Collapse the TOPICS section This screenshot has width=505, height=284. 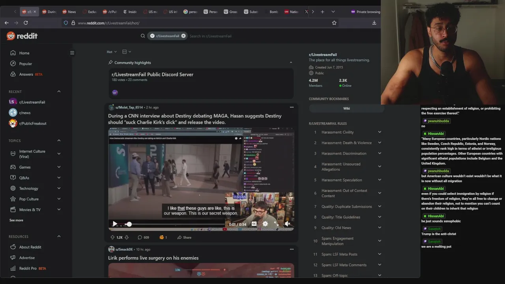click(59, 140)
